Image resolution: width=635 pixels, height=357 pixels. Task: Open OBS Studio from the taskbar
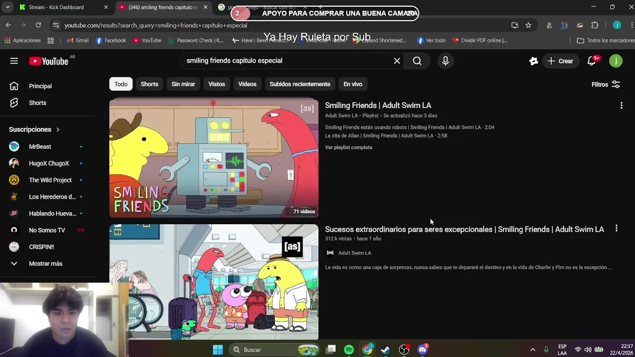(x=404, y=350)
